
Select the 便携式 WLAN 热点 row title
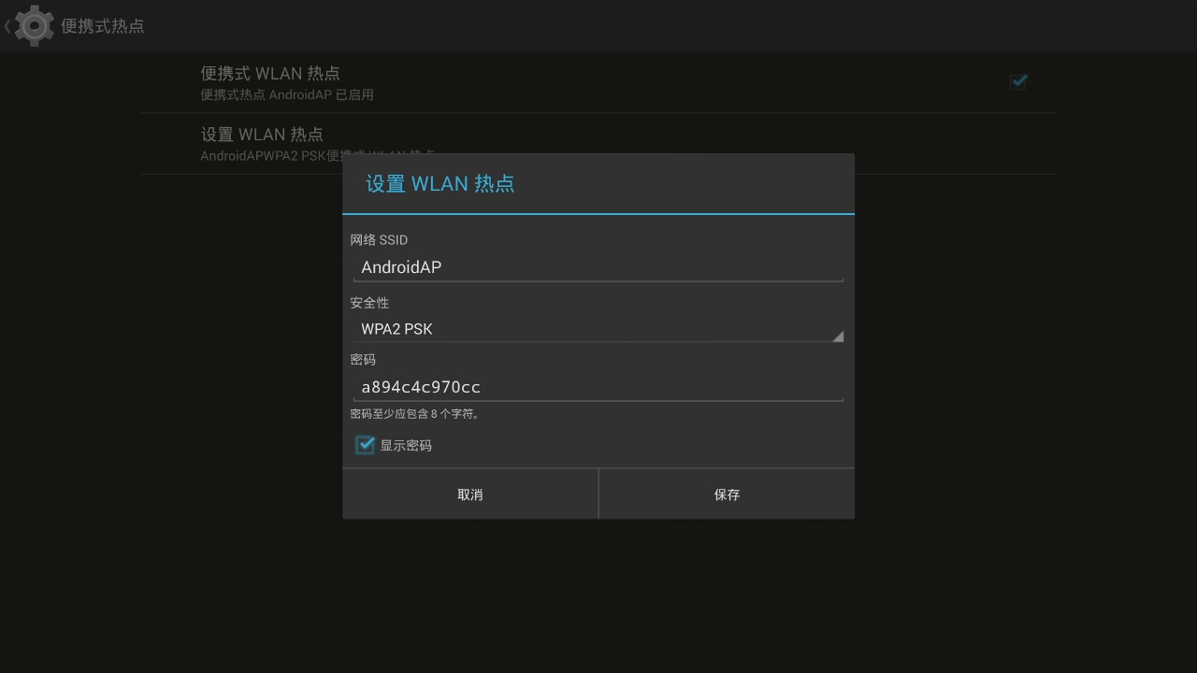coord(270,73)
